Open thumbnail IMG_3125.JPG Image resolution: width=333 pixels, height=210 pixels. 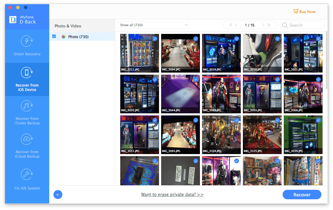(x=262, y=135)
